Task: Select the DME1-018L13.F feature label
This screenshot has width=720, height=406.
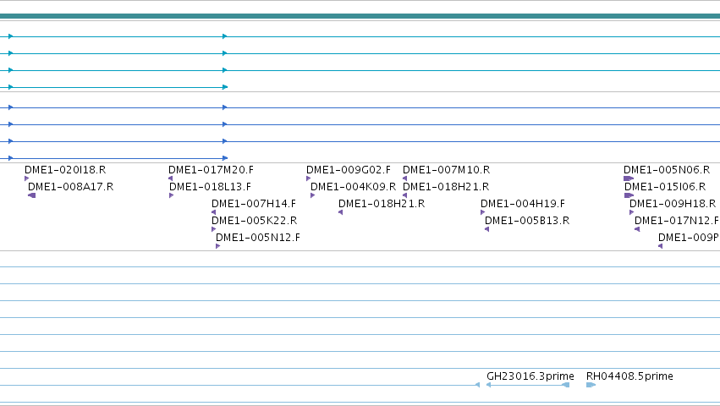Action: click(x=211, y=187)
